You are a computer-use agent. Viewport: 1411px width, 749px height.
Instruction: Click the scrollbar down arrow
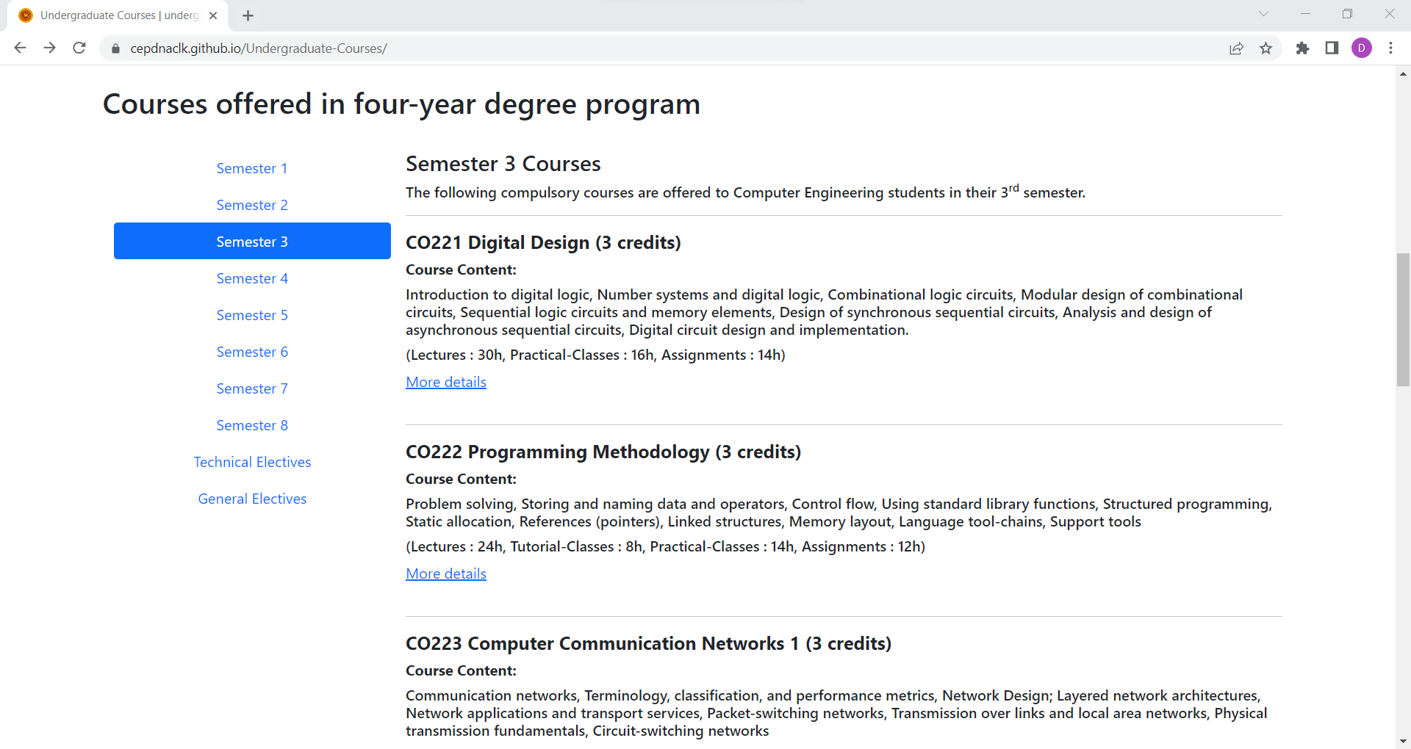[x=1403, y=741]
